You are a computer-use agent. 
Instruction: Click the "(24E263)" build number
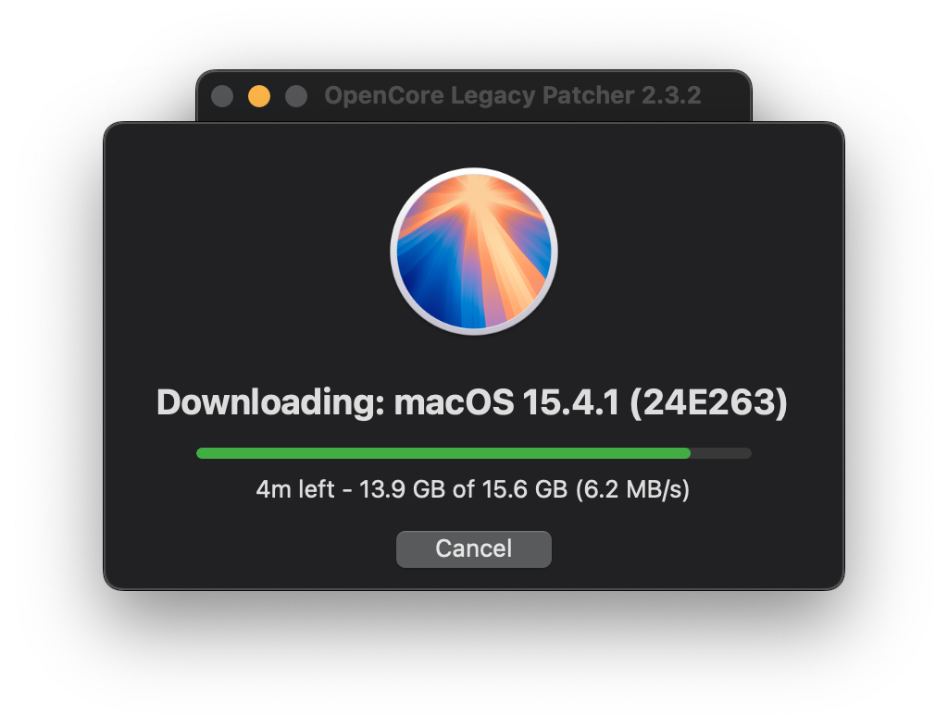(709, 403)
